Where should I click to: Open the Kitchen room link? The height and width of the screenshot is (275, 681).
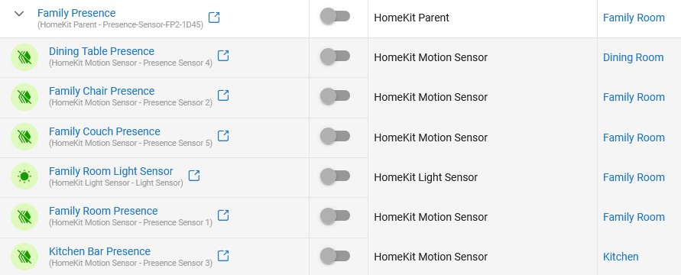point(621,257)
